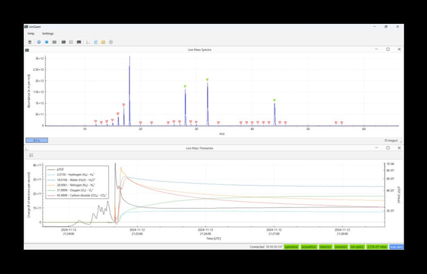Click the blue document icon in toolbar
427x274 pixels.
[x=96, y=42]
